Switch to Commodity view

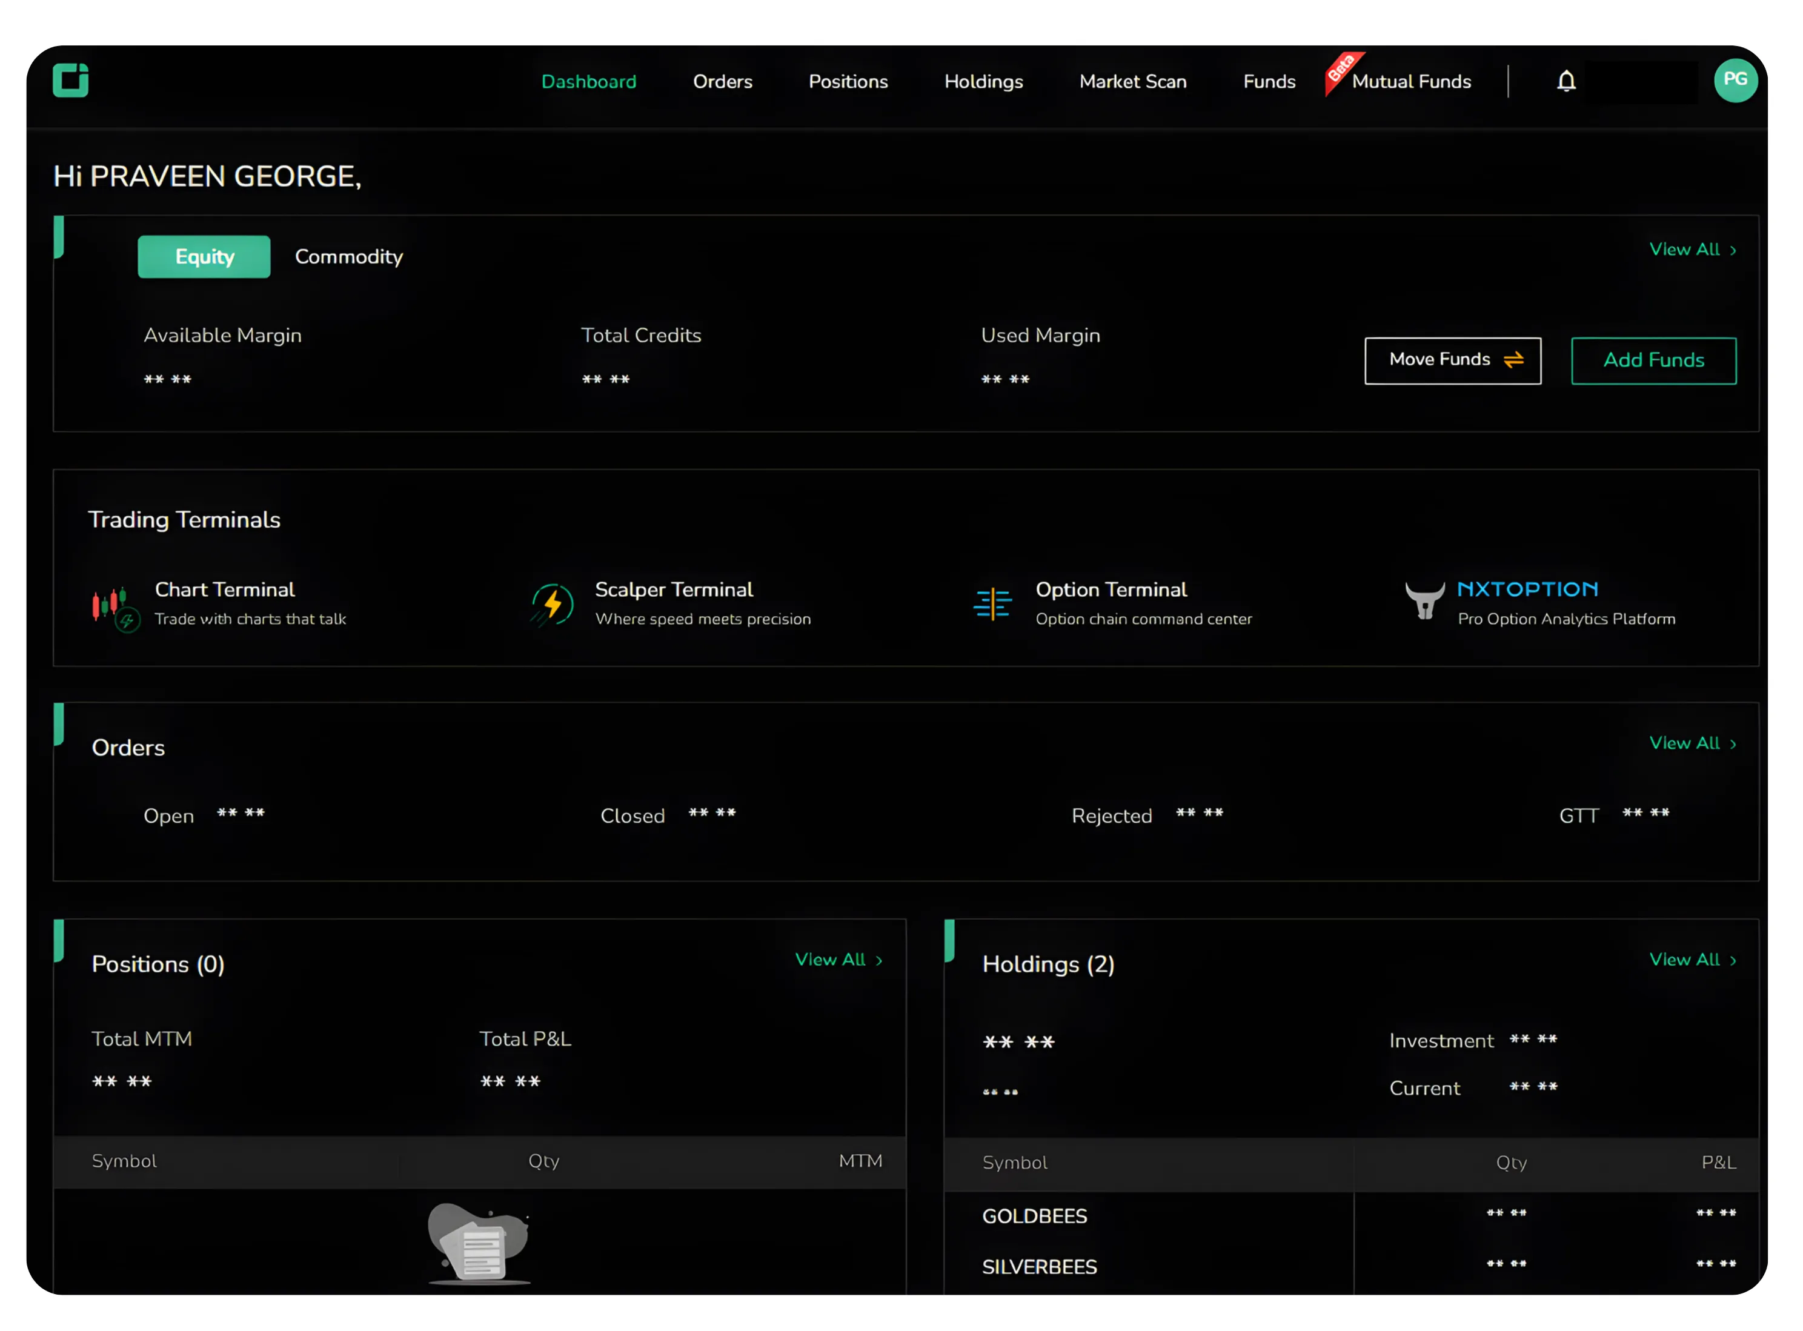pyautogui.click(x=349, y=256)
